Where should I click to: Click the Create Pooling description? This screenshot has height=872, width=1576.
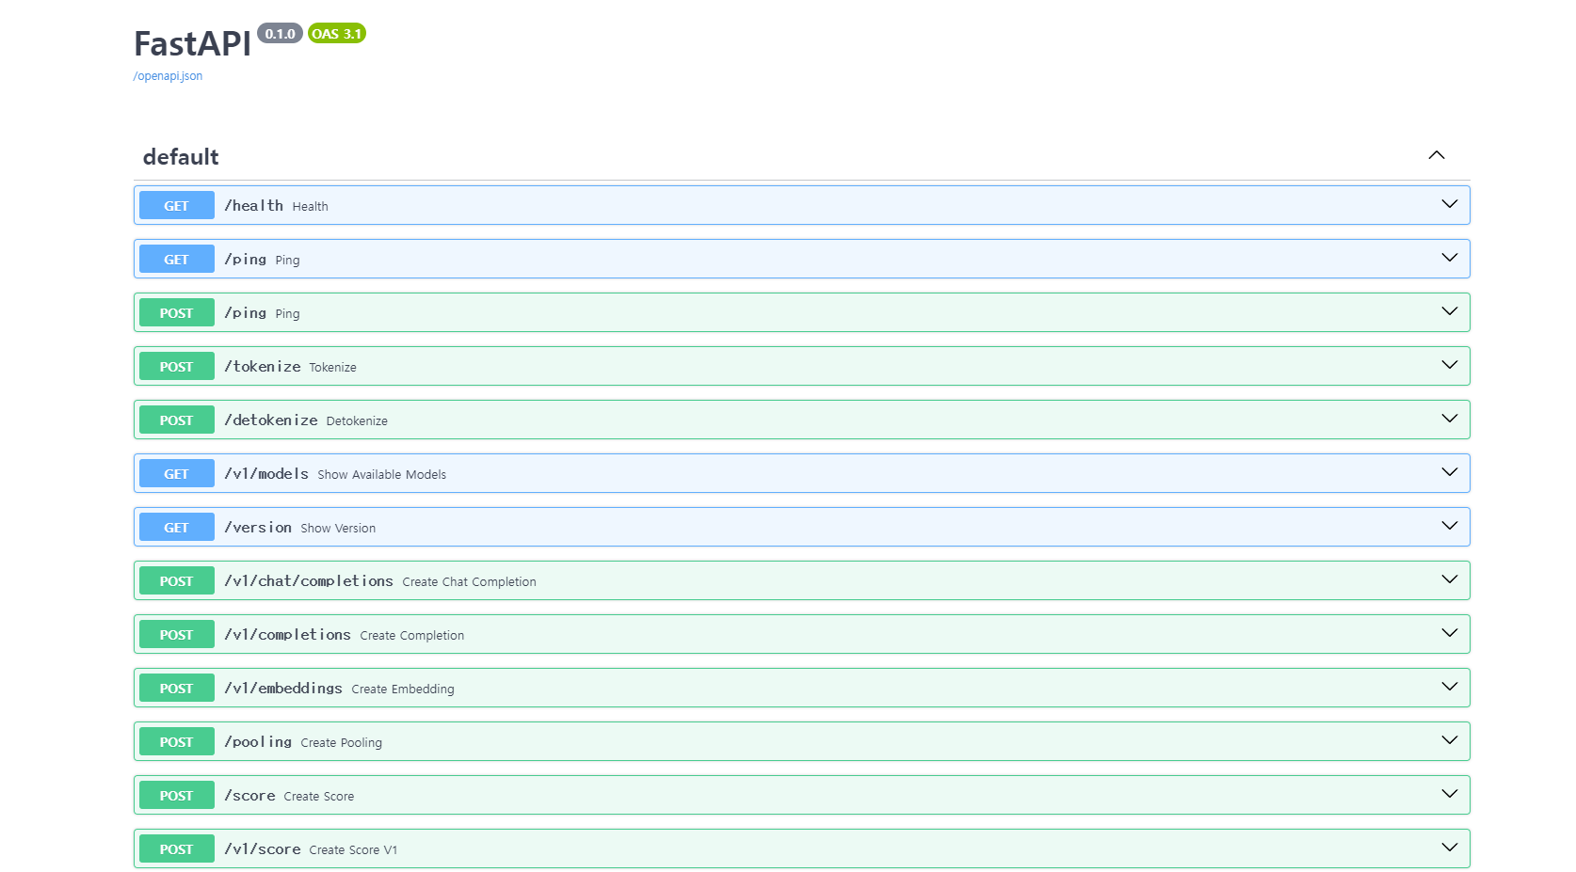tap(341, 742)
